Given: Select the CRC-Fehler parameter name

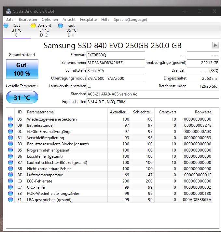Looking at the screenshot, I should (36, 187).
